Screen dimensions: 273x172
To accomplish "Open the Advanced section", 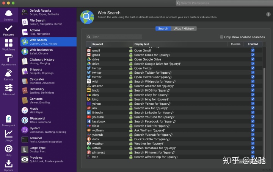I will [8, 90].
